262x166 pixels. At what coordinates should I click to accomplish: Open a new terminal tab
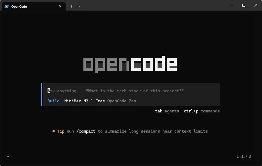pyautogui.click(x=71, y=6)
